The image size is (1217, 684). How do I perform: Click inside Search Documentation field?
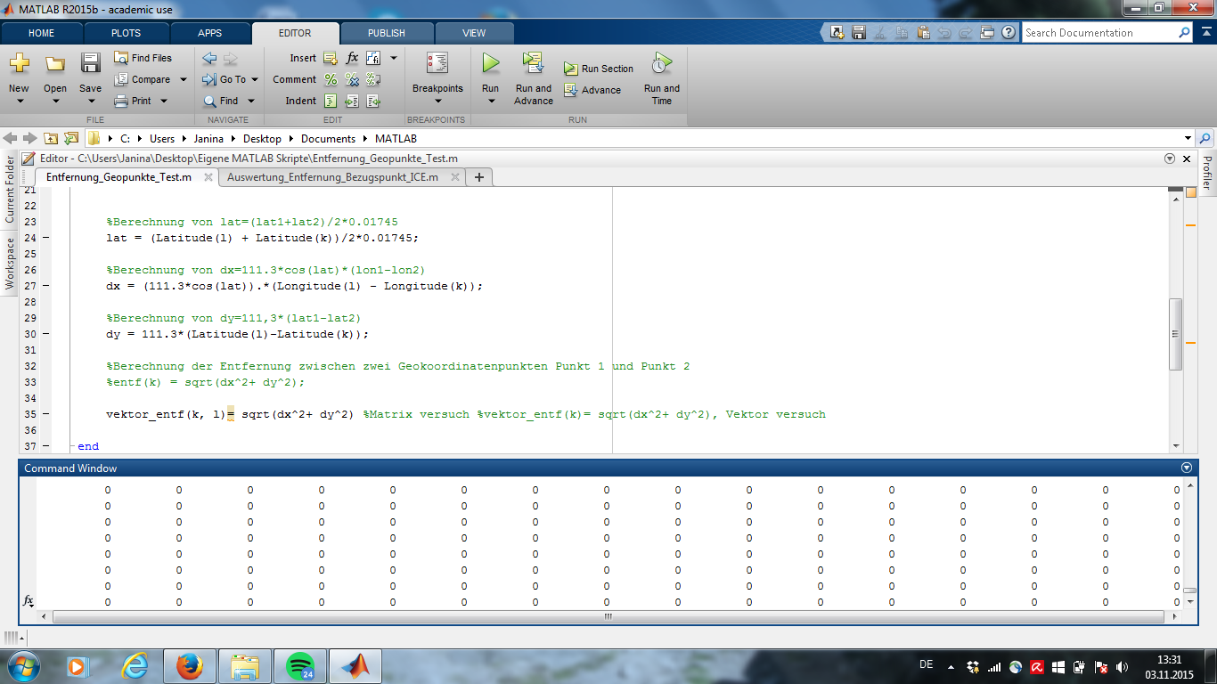1099,33
